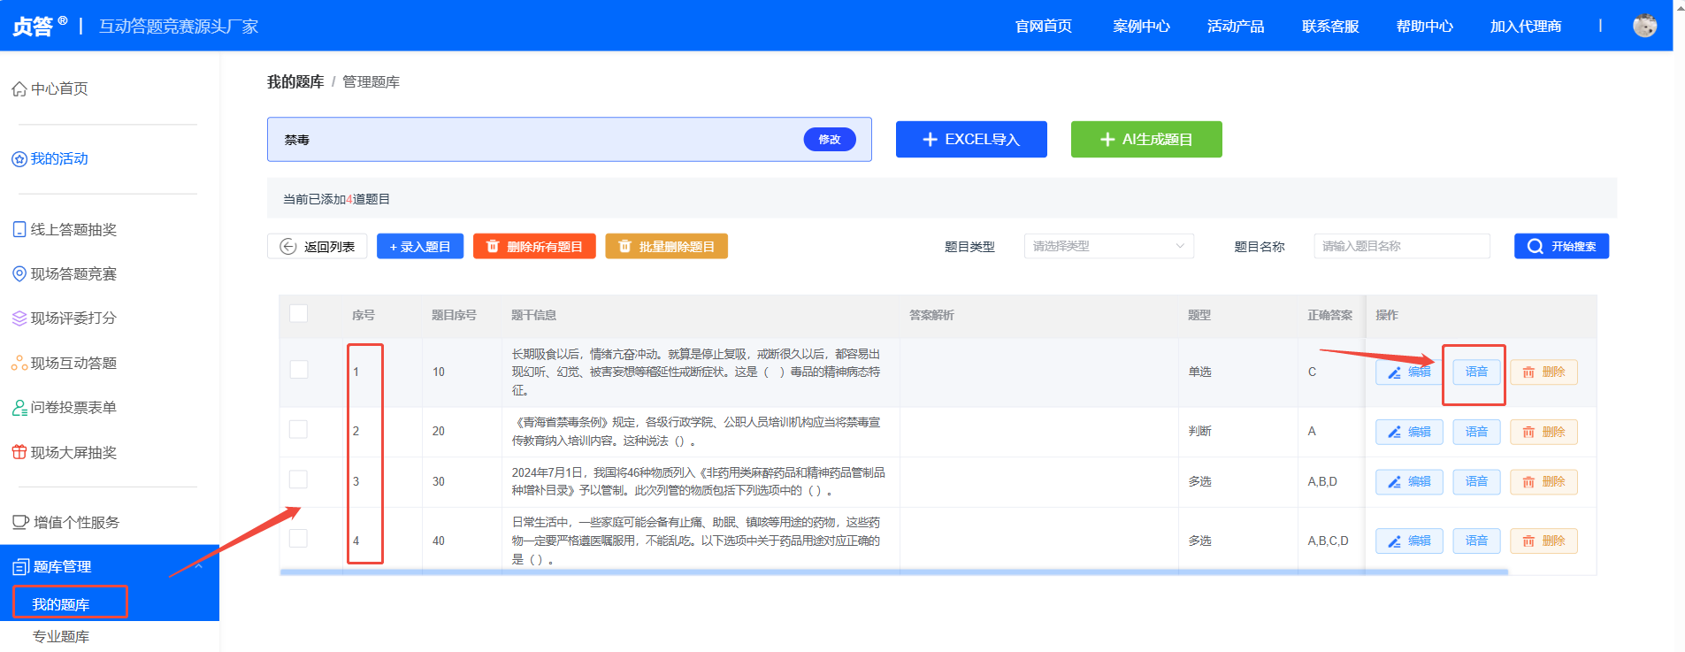Image resolution: width=1685 pixels, height=652 pixels.
Task: Open 案例中心 in top navigation
Action: click(1141, 27)
